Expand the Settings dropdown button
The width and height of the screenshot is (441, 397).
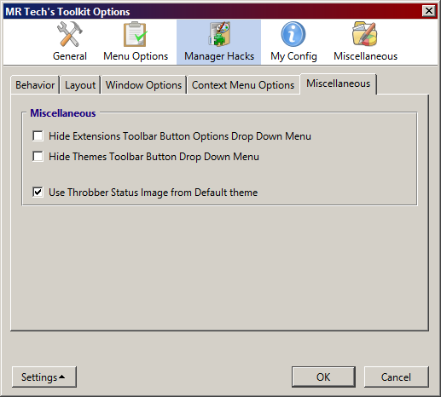(x=44, y=377)
